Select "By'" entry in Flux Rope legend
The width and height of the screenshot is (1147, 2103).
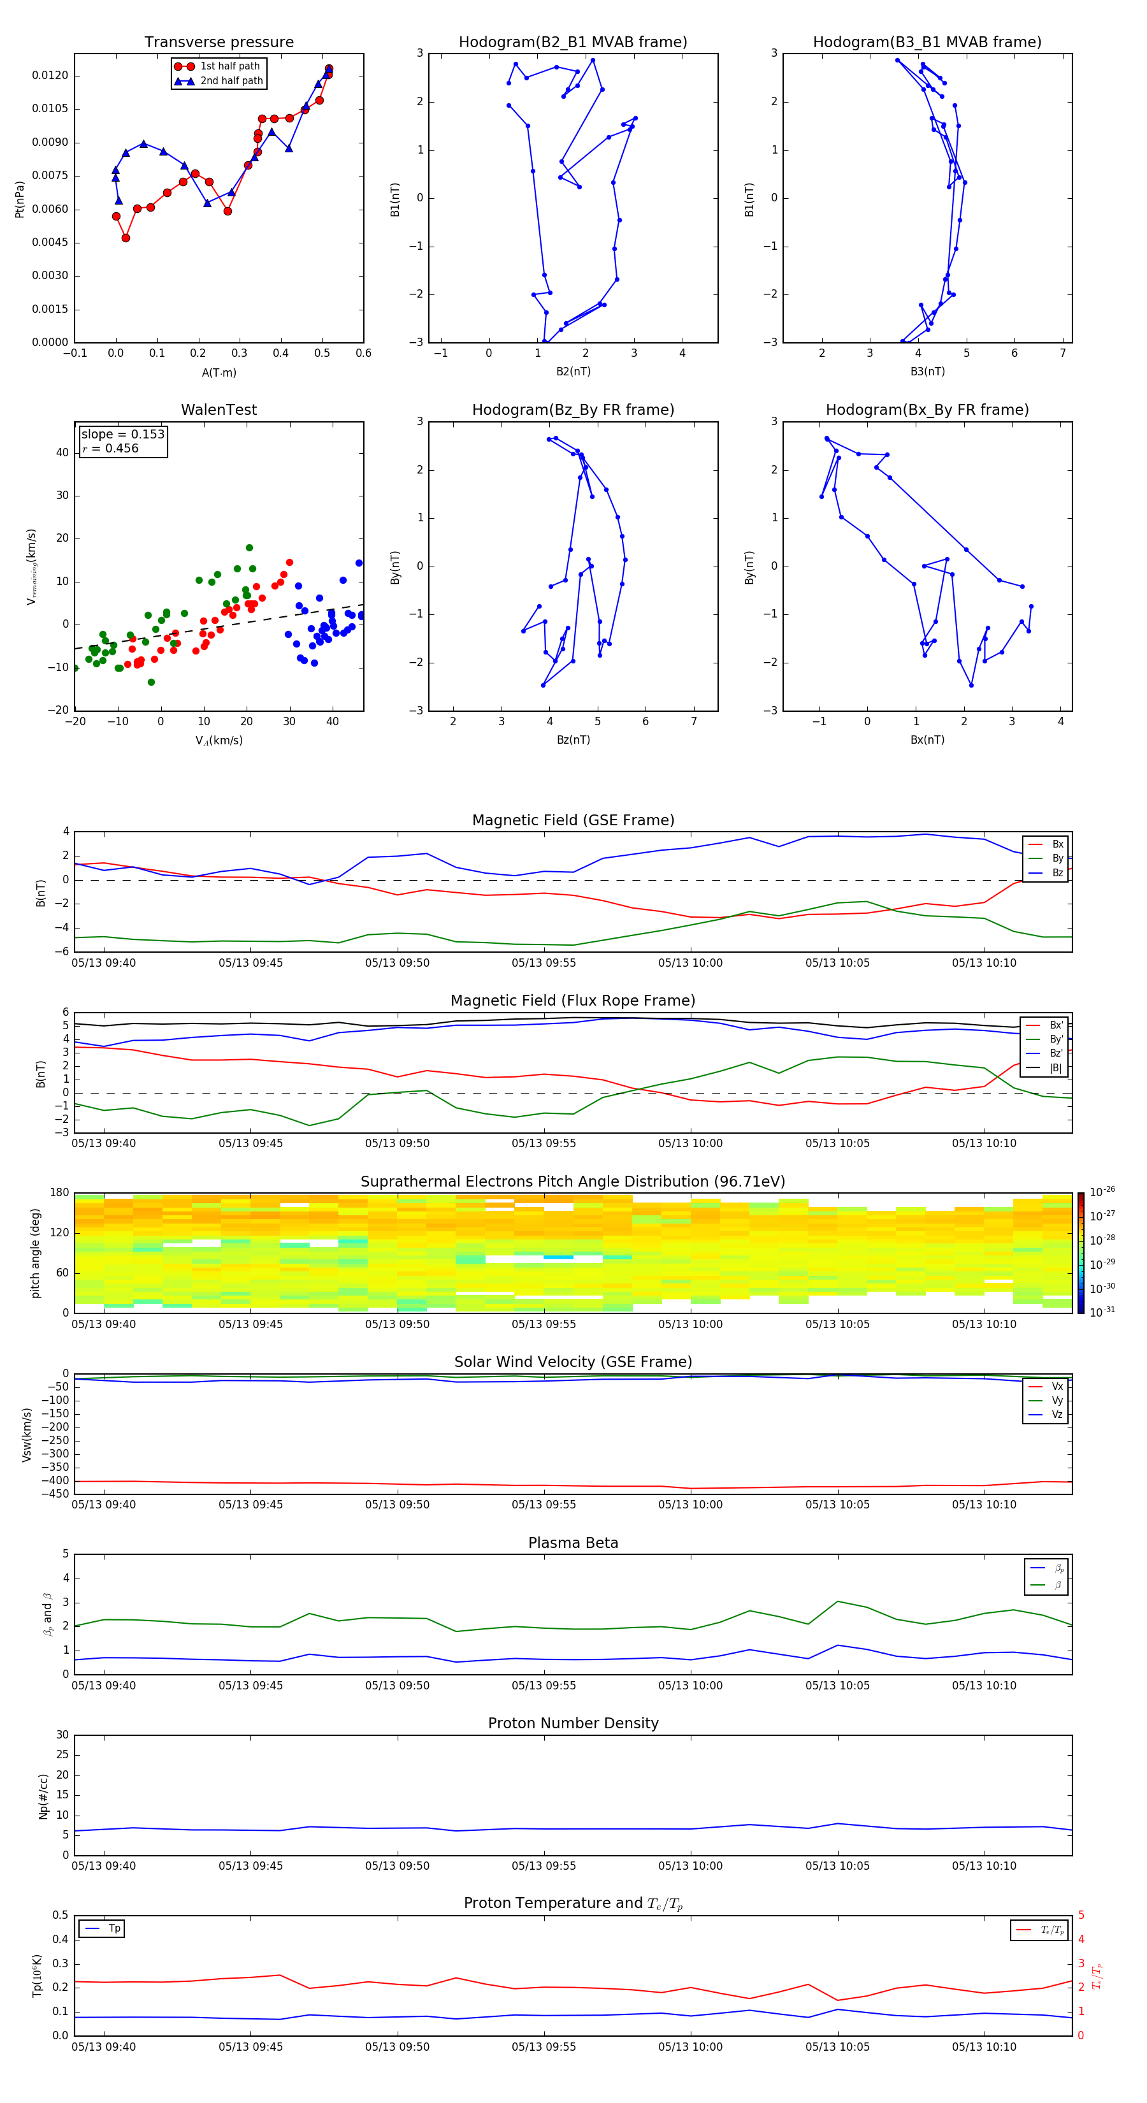point(1046,1039)
